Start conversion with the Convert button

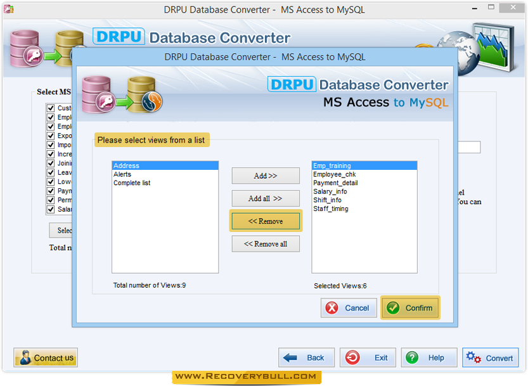coord(491,357)
